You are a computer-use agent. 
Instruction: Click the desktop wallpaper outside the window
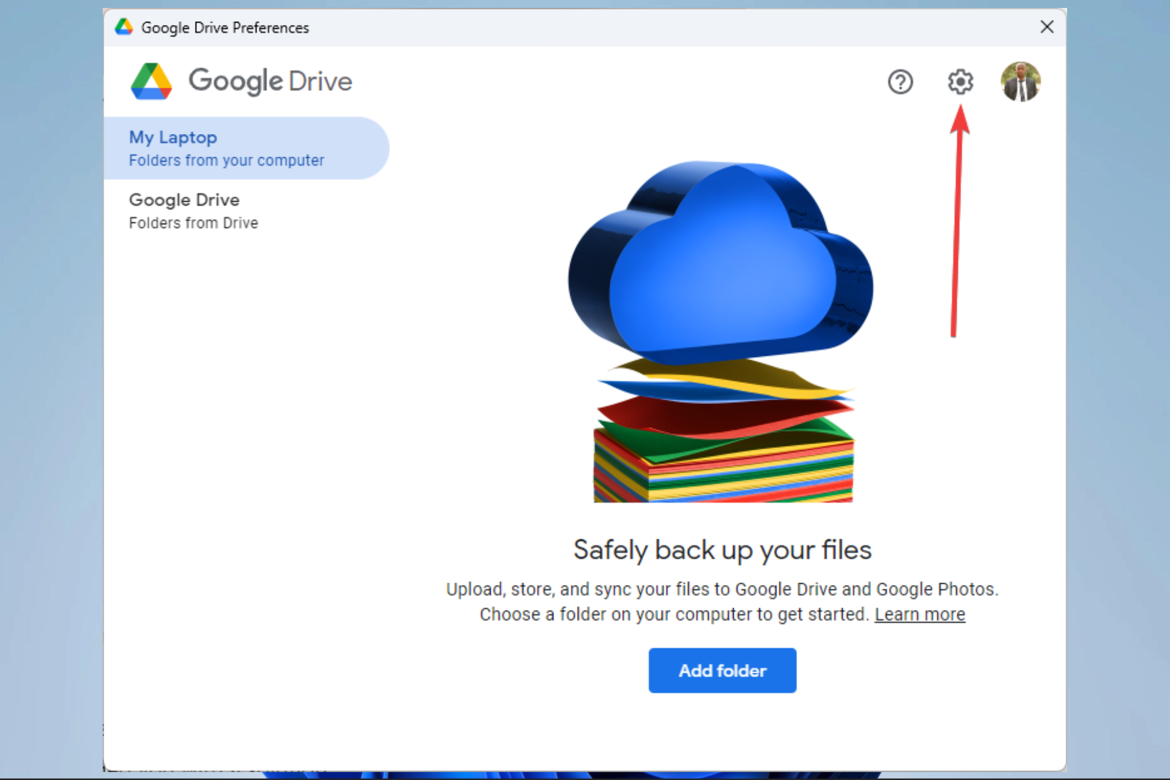[x=1118, y=390]
